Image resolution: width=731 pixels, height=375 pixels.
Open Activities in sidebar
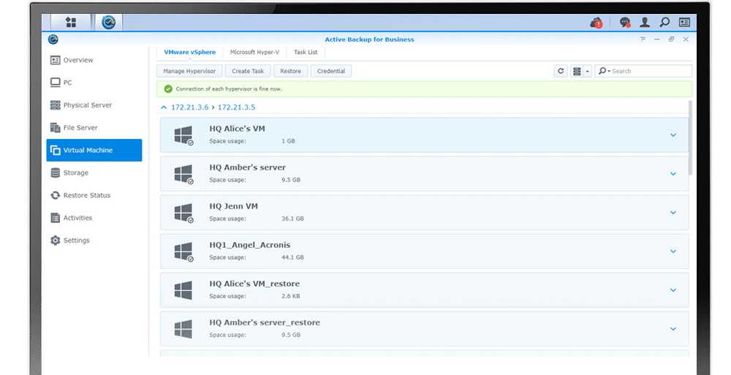click(x=94, y=218)
